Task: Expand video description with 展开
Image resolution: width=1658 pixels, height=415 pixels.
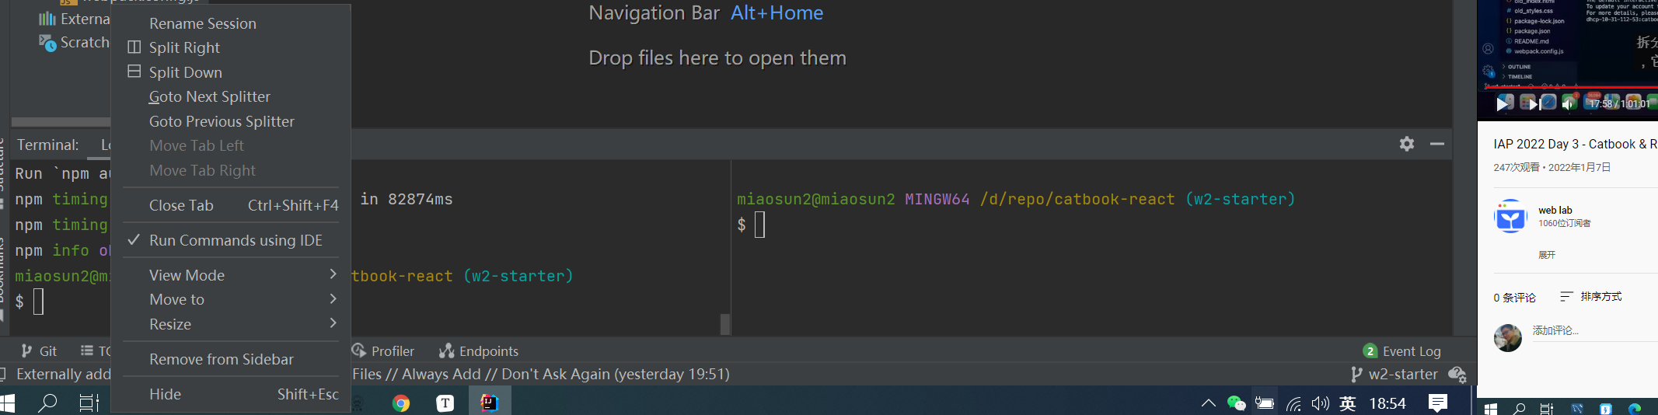Action: tap(1546, 255)
